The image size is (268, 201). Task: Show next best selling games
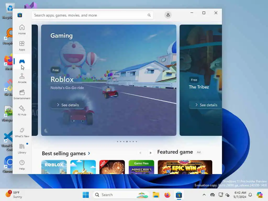click(x=150, y=153)
